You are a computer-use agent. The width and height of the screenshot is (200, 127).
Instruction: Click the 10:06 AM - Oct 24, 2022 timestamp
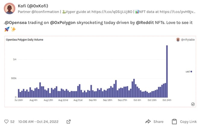pyautogui.click(x=38, y=122)
